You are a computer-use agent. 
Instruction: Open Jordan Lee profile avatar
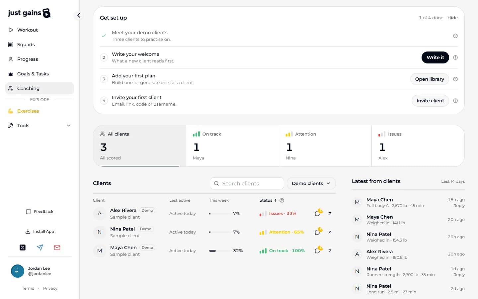18,271
